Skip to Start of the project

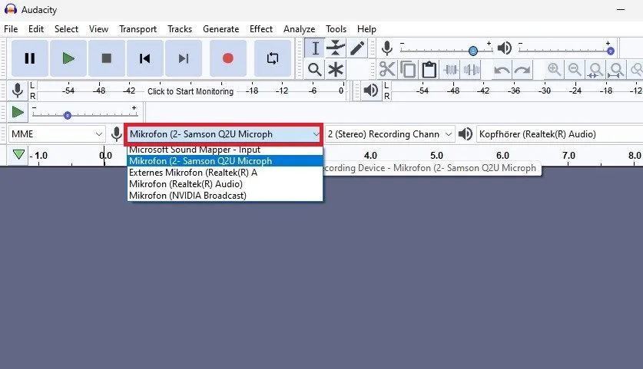coord(144,58)
